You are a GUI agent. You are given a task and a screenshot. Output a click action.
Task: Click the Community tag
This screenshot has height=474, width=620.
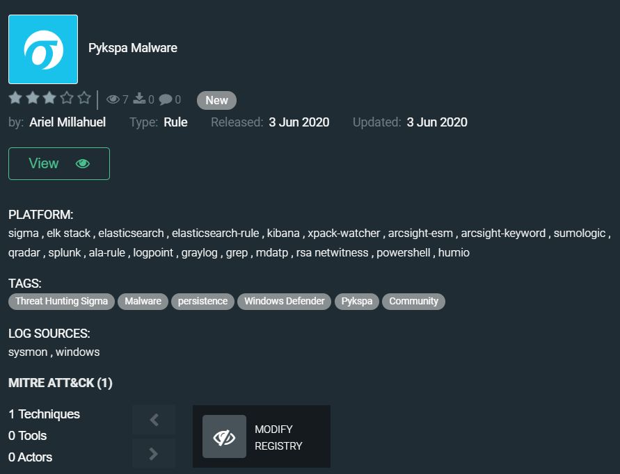[413, 302]
